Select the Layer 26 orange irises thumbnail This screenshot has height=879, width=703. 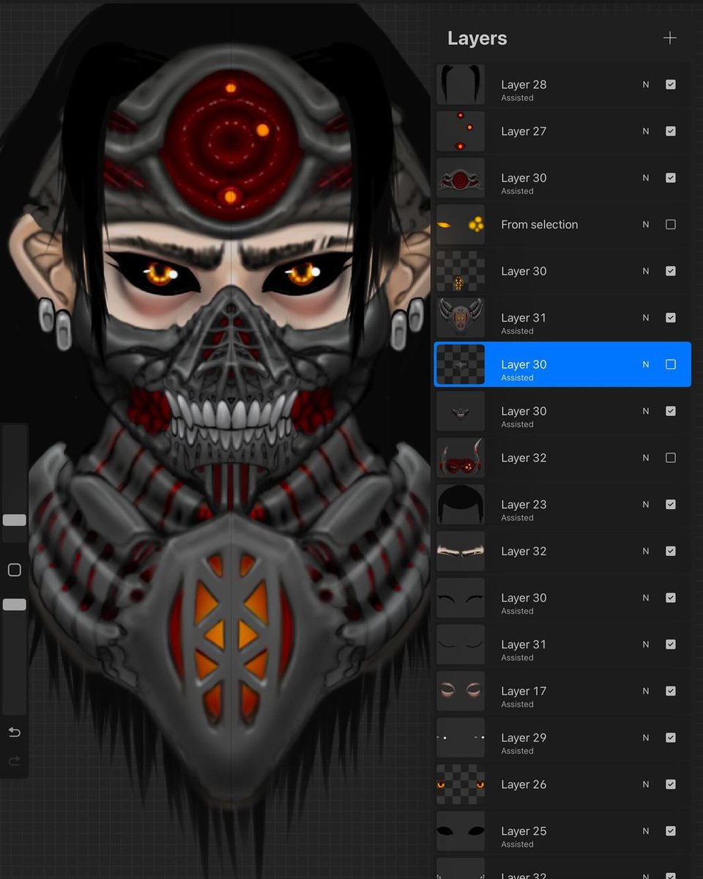click(x=461, y=784)
